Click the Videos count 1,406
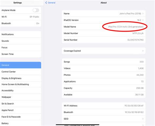 141,68
